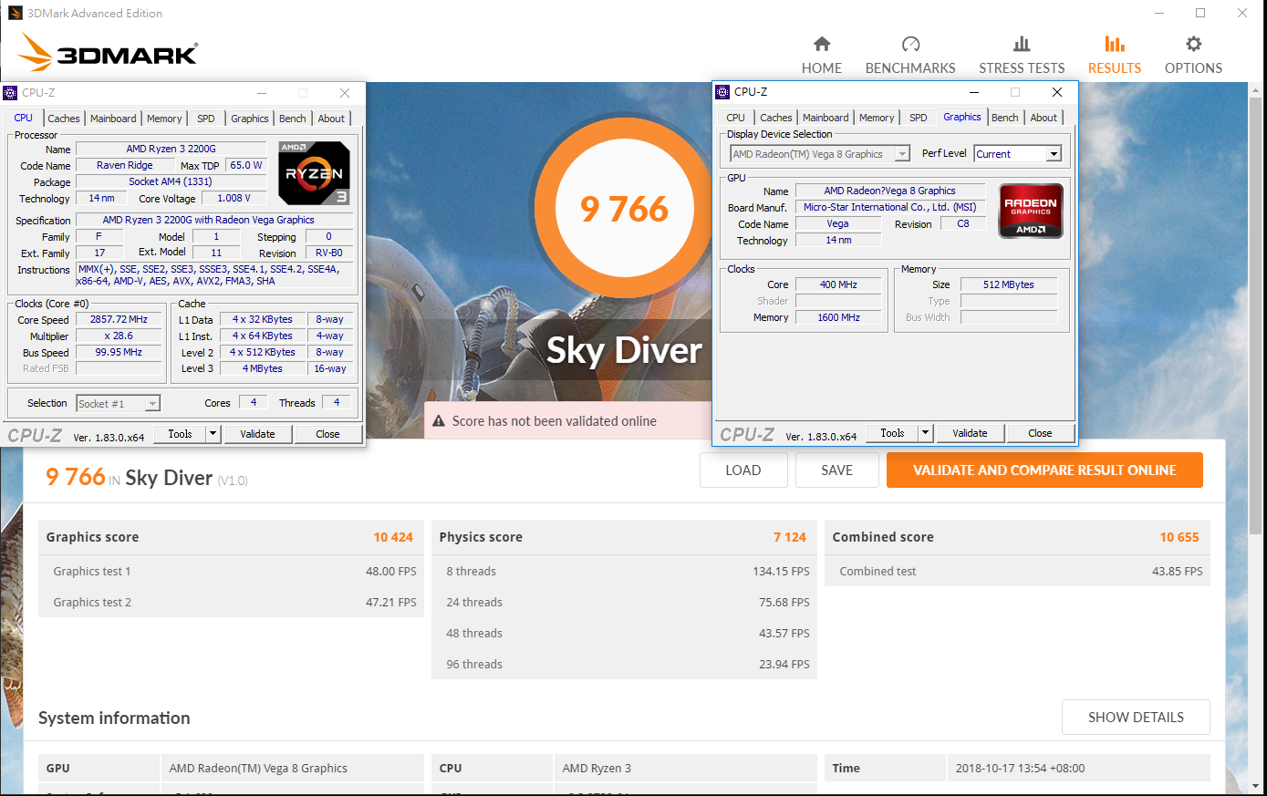
Task: Open the RESULTS bar chart icon
Action: 1115,44
